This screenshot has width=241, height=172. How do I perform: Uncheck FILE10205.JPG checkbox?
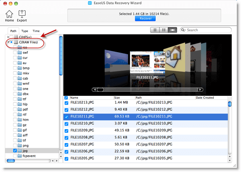coord(66,159)
